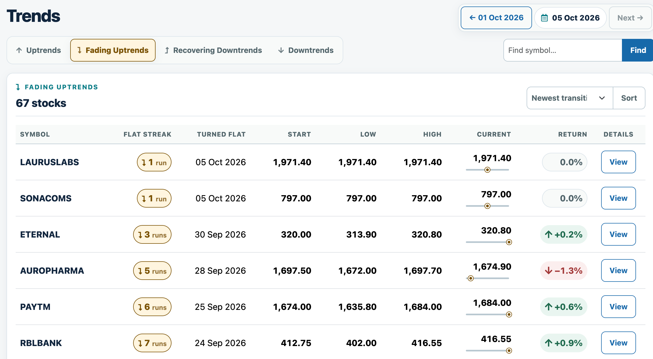Click the 7 runs streak badge
The width and height of the screenshot is (653, 359).
coord(152,343)
